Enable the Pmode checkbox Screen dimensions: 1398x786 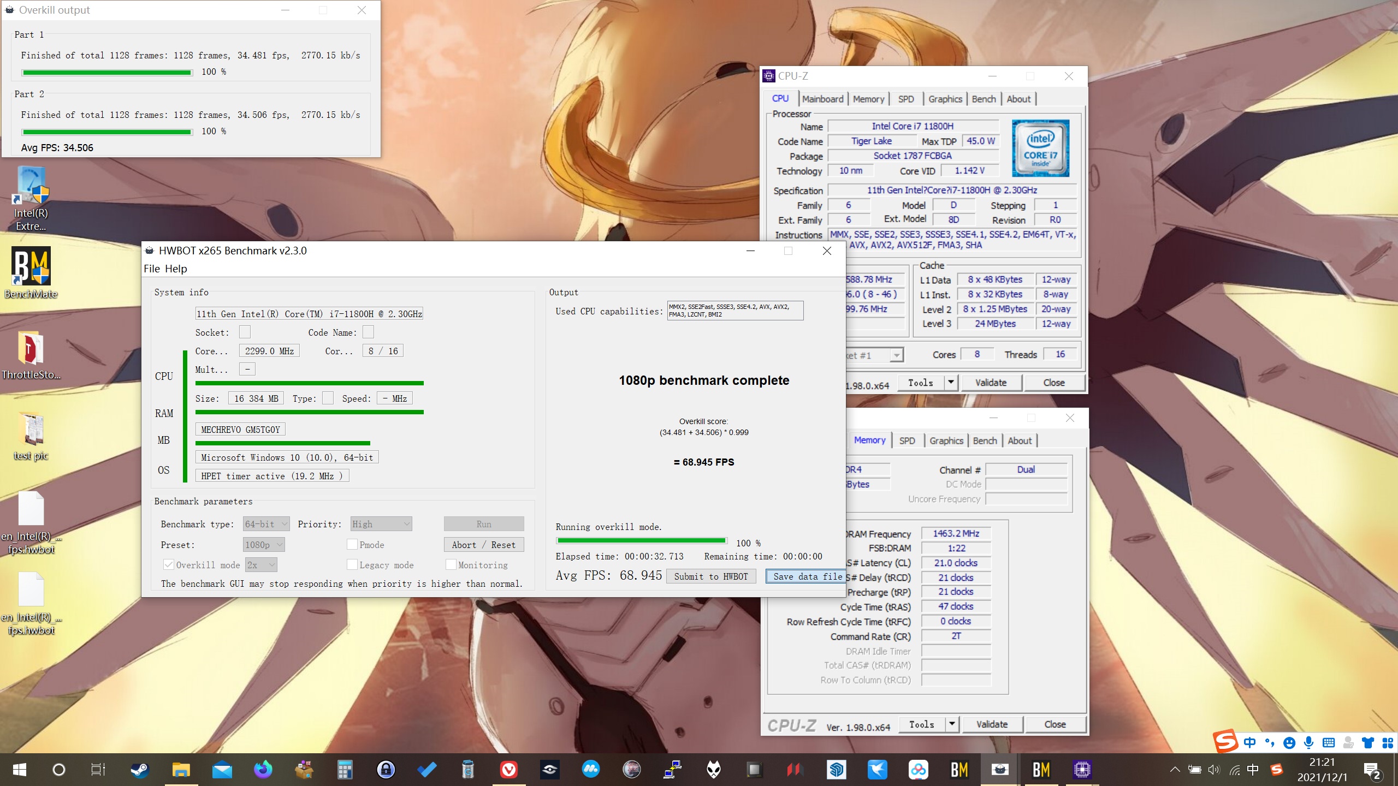coord(352,544)
